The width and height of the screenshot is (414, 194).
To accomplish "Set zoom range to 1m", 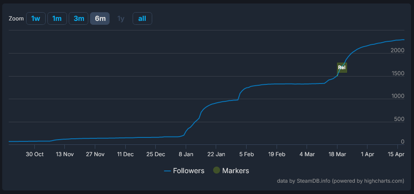I will coord(57,18).
